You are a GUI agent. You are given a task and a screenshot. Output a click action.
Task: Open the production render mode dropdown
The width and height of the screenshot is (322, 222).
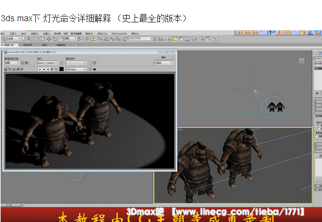[x=163, y=63]
